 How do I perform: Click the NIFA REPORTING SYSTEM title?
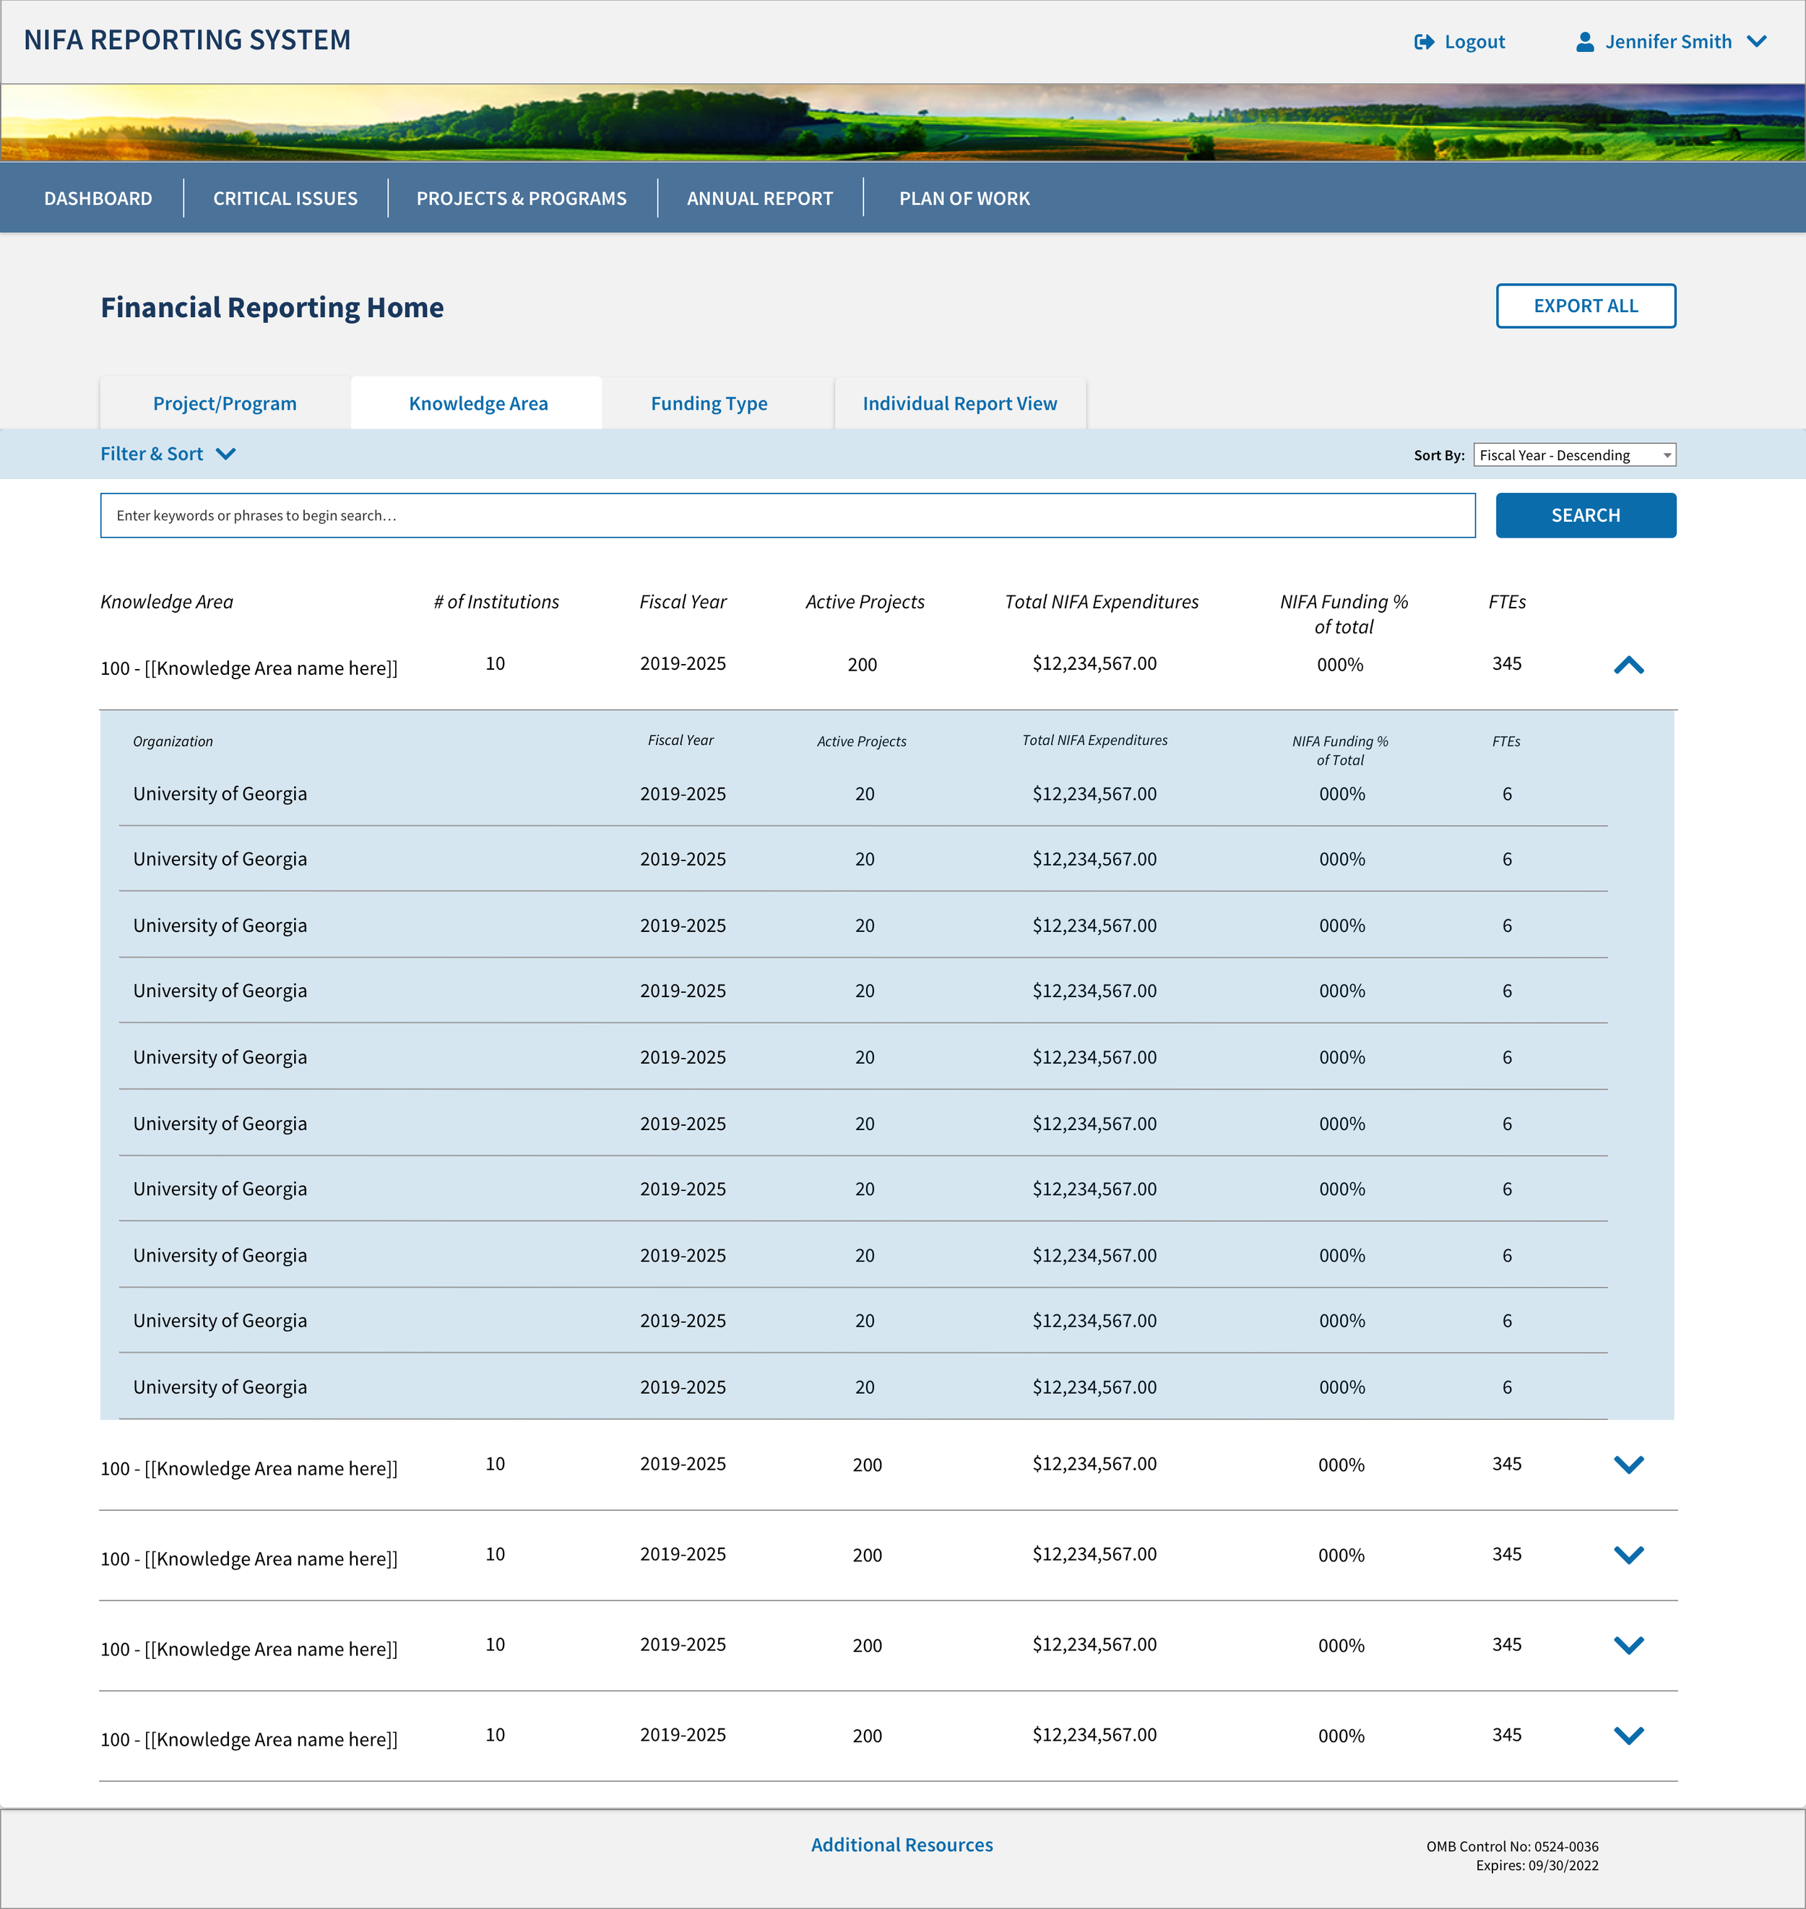tap(187, 40)
